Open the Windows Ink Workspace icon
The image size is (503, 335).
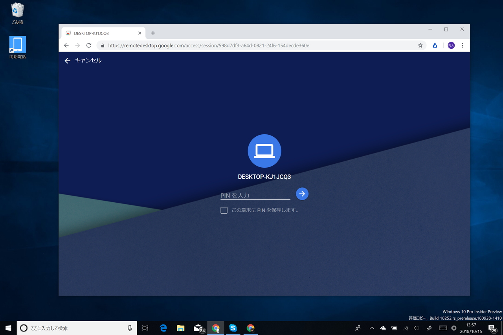pyautogui.click(x=429, y=328)
